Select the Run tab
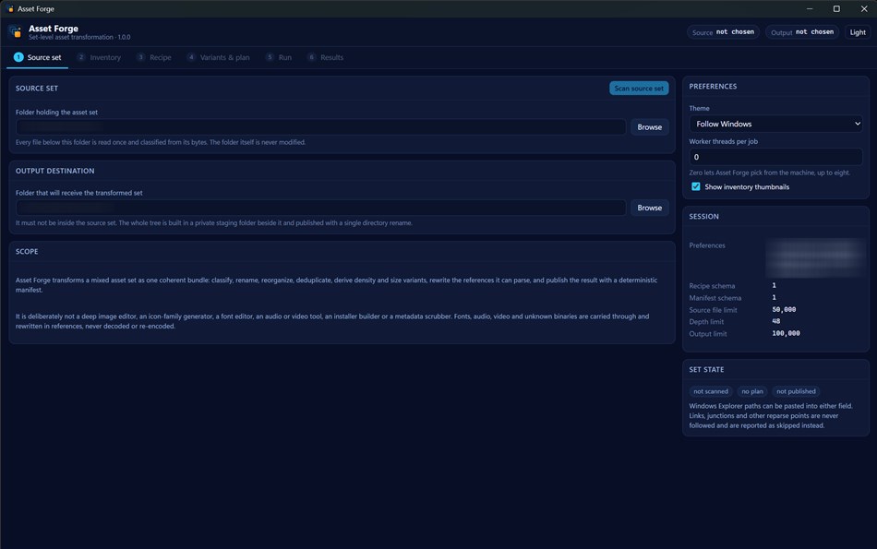 click(279, 57)
